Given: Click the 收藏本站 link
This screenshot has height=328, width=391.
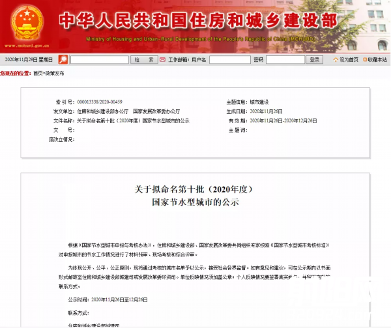Looking at the screenshot, I should pos(377,59).
